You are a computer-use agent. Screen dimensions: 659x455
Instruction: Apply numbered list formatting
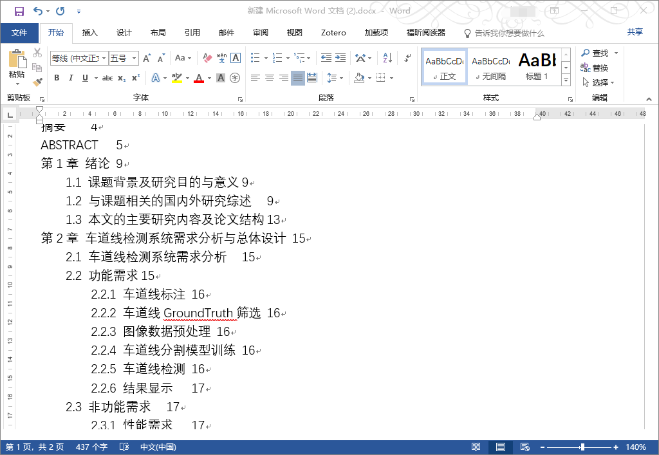tap(277, 58)
